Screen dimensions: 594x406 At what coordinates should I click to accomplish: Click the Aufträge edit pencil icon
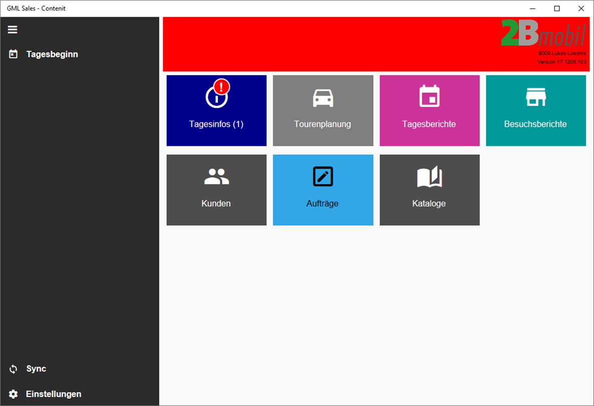pyautogui.click(x=323, y=176)
